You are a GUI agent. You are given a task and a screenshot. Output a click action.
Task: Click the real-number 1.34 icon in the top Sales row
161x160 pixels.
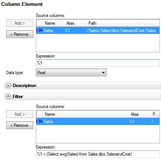[x=39, y=30]
